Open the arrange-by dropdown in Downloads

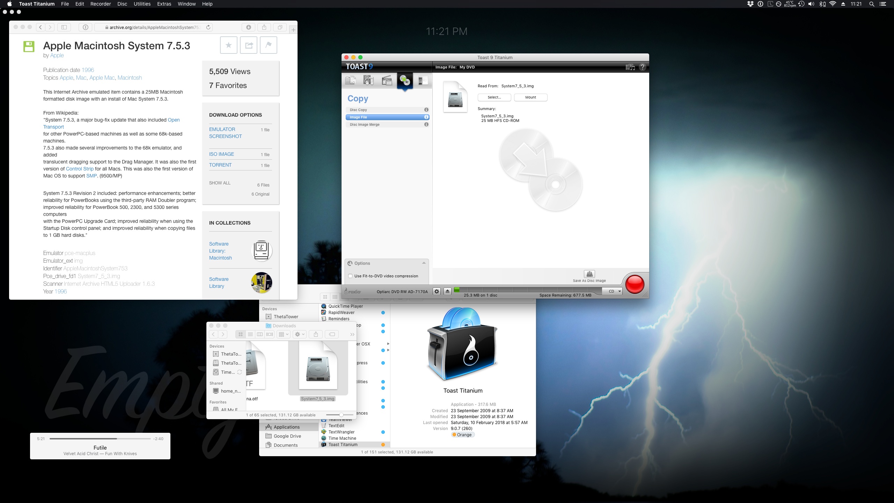(x=284, y=334)
